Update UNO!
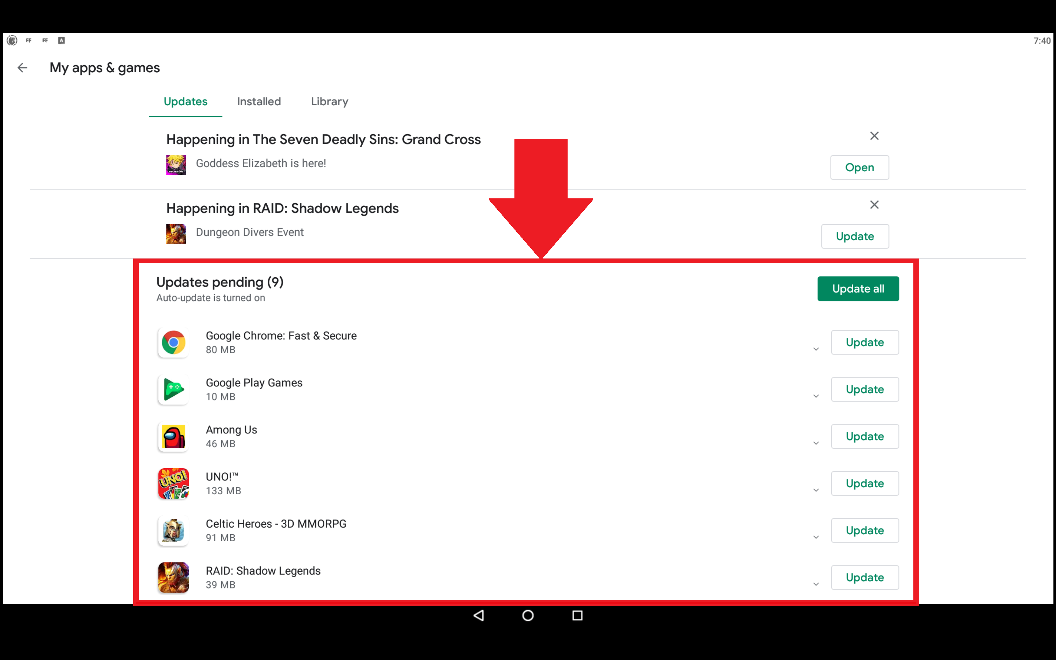This screenshot has width=1056, height=660. pyautogui.click(x=865, y=484)
